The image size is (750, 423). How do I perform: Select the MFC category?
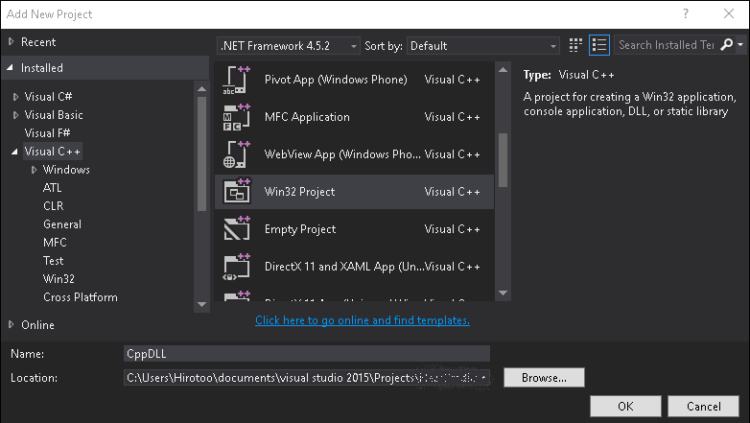55,242
